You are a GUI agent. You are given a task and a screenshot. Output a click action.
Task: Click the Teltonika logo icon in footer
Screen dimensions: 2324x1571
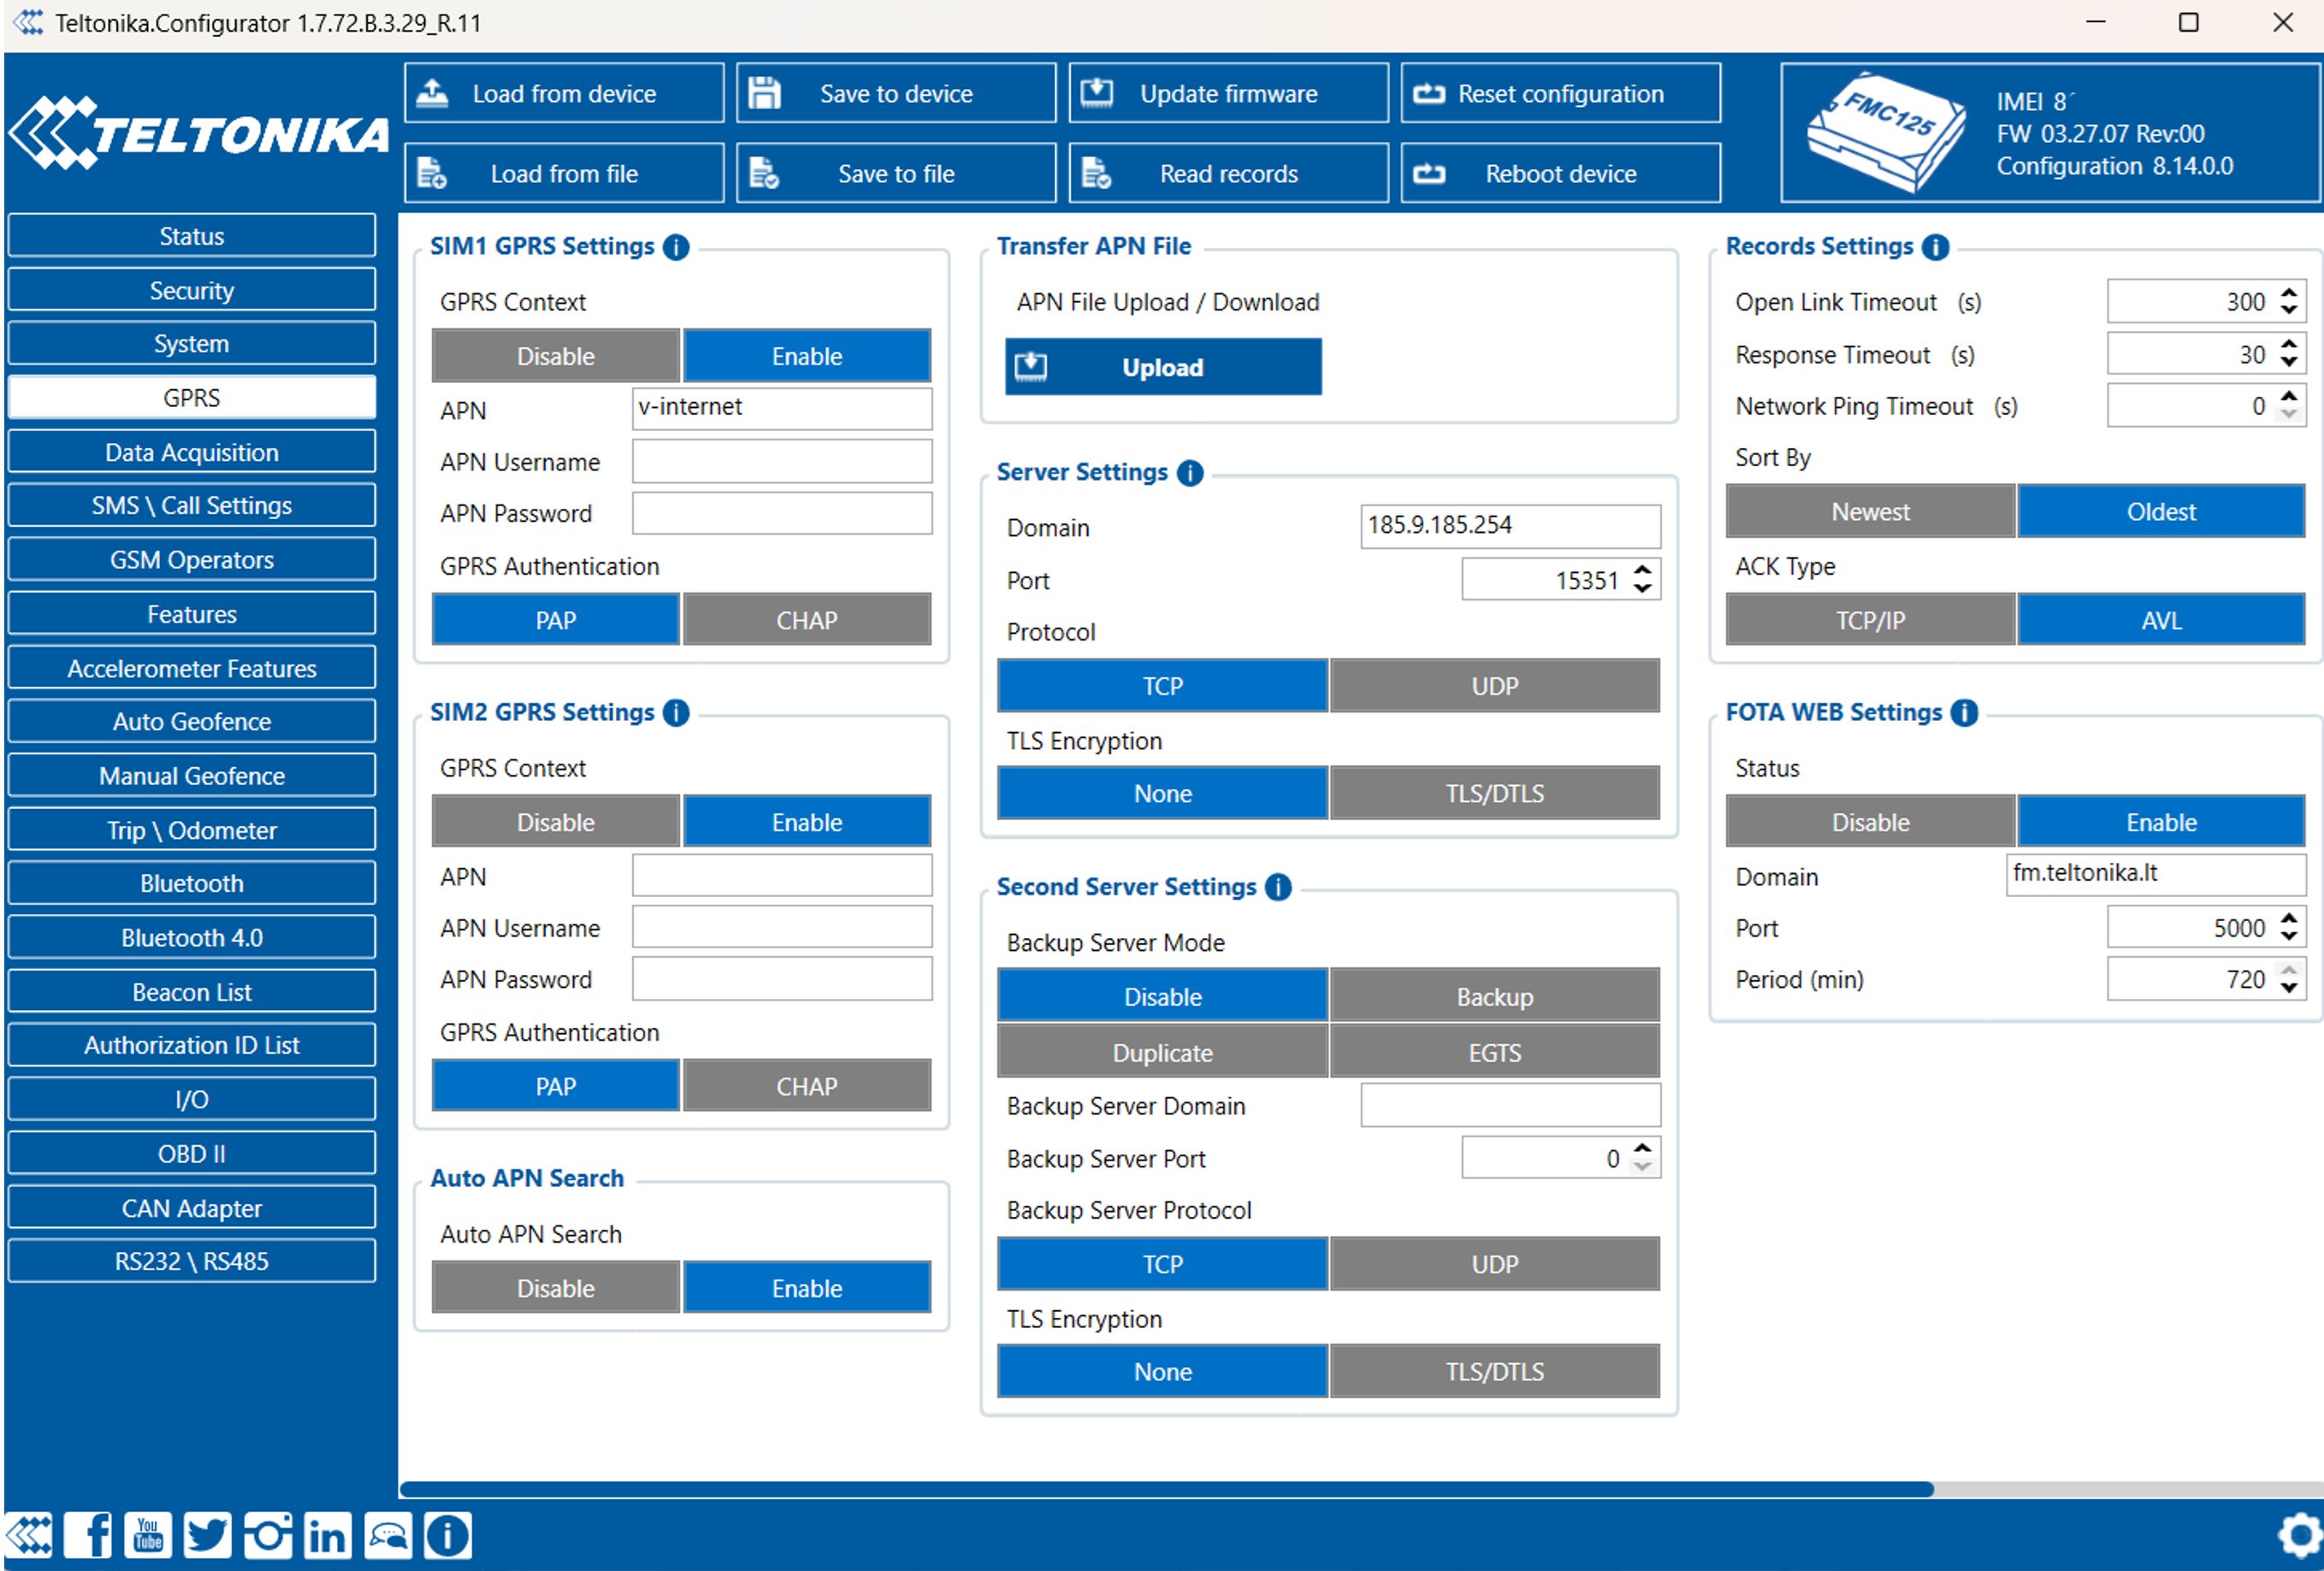coord(29,1535)
